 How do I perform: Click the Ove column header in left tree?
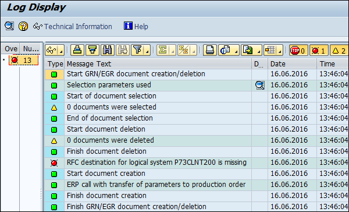(x=10, y=48)
